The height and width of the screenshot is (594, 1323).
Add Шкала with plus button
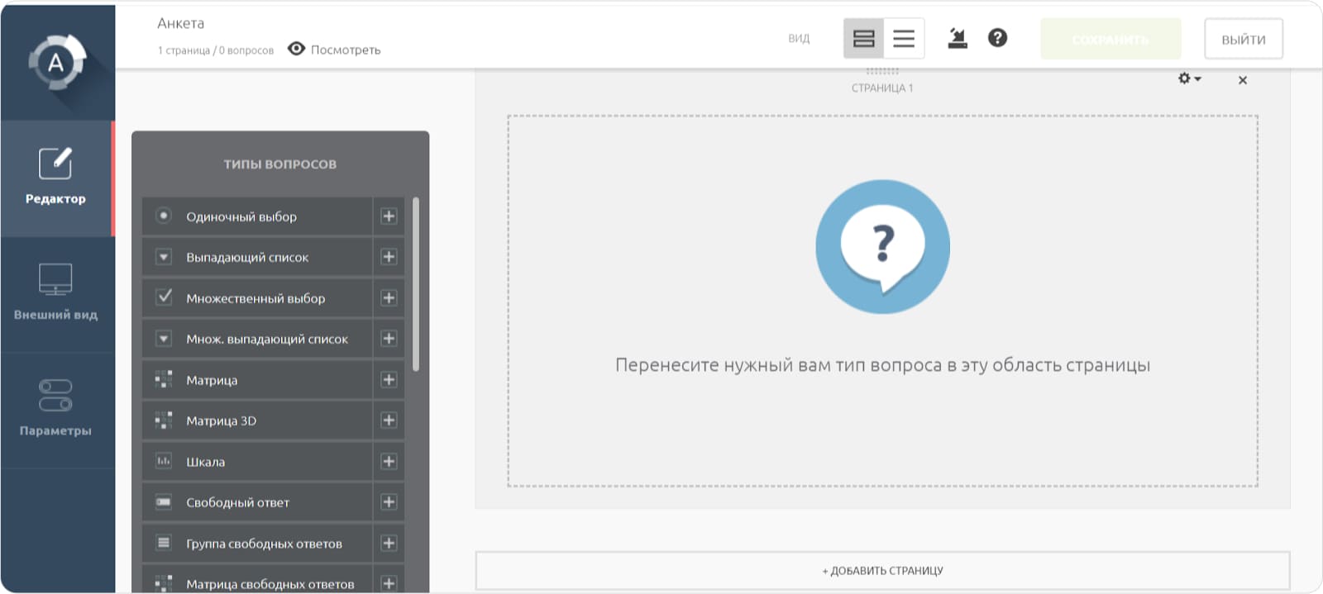[x=389, y=461]
